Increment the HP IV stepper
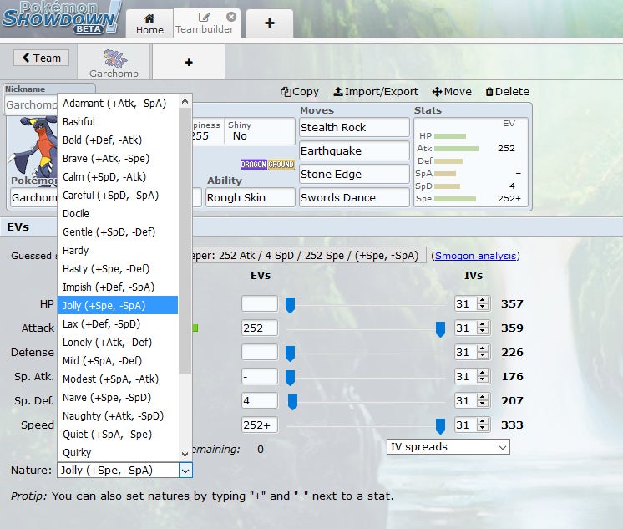The image size is (623, 529). coord(482,301)
